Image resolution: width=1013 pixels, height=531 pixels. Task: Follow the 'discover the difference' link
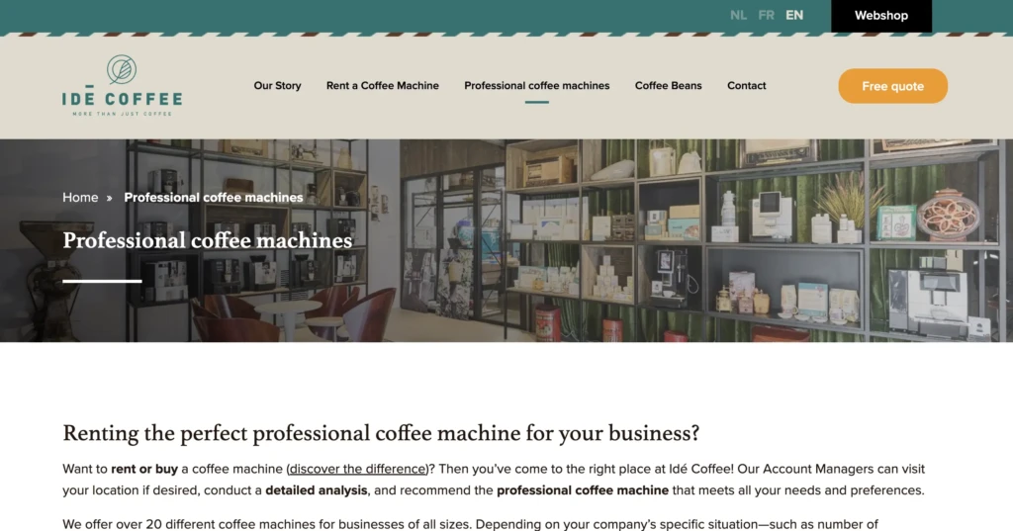[x=358, y=469]
